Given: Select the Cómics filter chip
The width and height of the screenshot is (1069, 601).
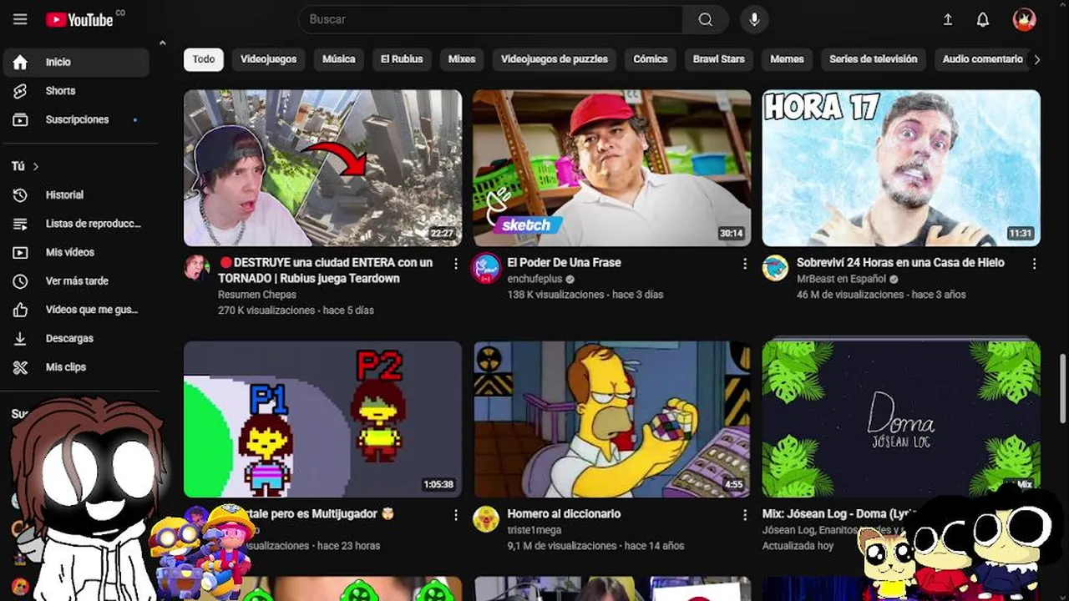Looking at the screenshot, I should pyautogui.click(x=650, y=59).
